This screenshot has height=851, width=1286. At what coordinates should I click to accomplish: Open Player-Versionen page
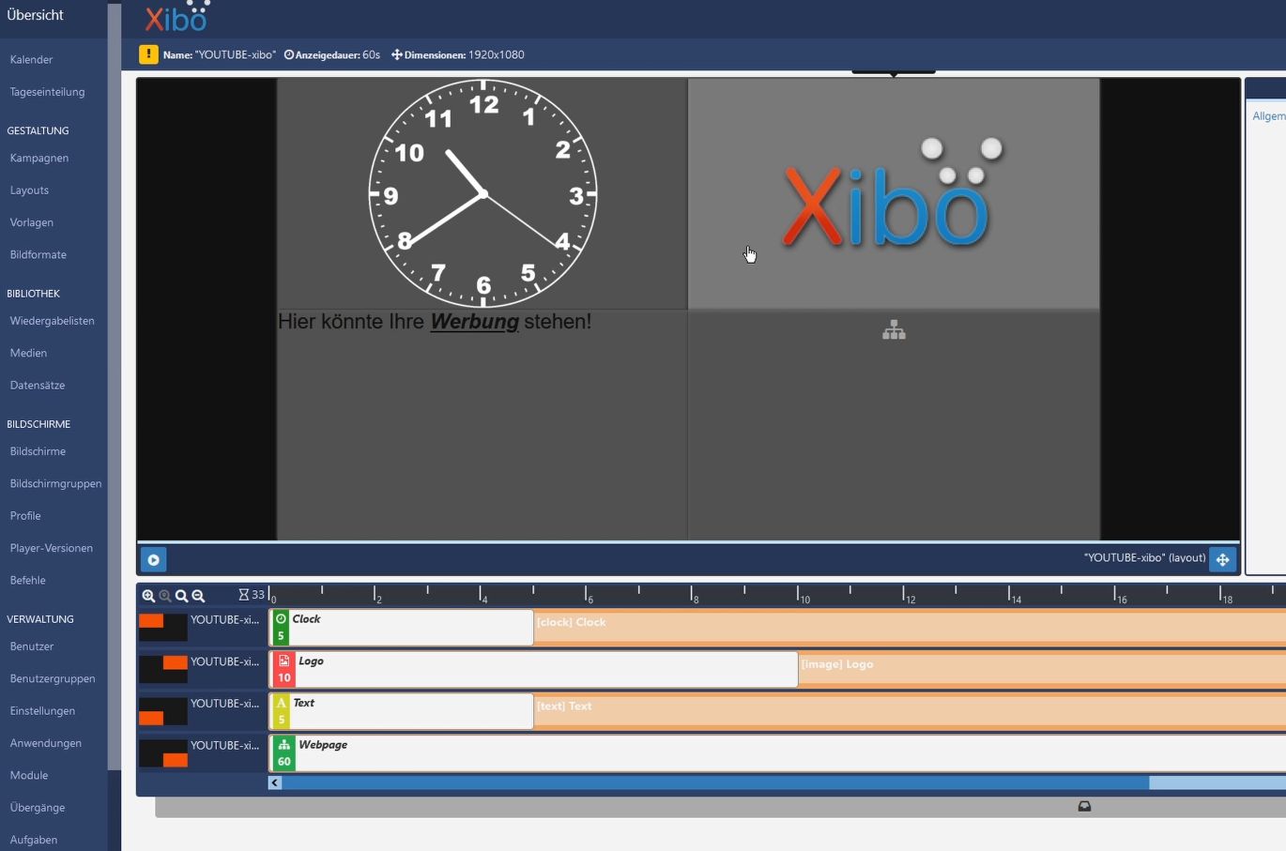point(52,548)
